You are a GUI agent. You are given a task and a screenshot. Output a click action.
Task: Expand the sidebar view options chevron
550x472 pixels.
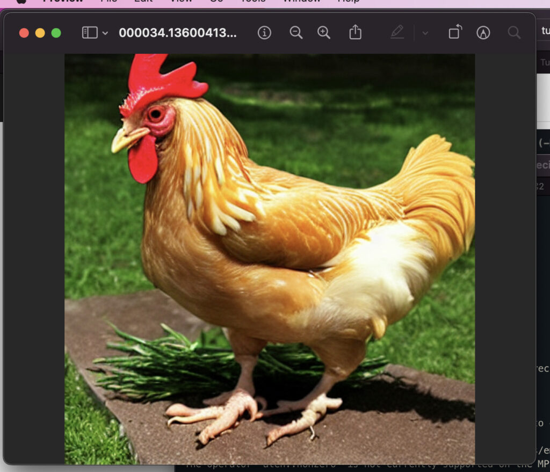click(x=105, y=33)
